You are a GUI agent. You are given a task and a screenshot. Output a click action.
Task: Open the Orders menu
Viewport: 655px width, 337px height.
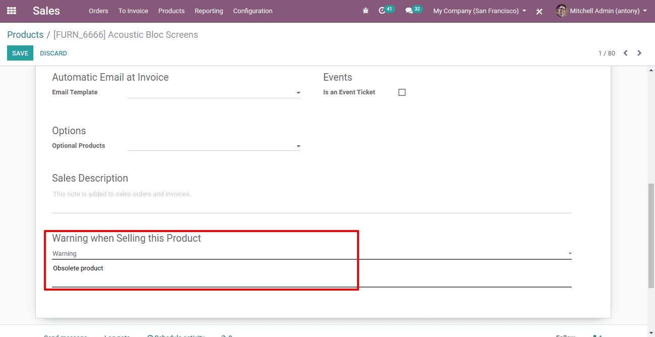[98, 11]
